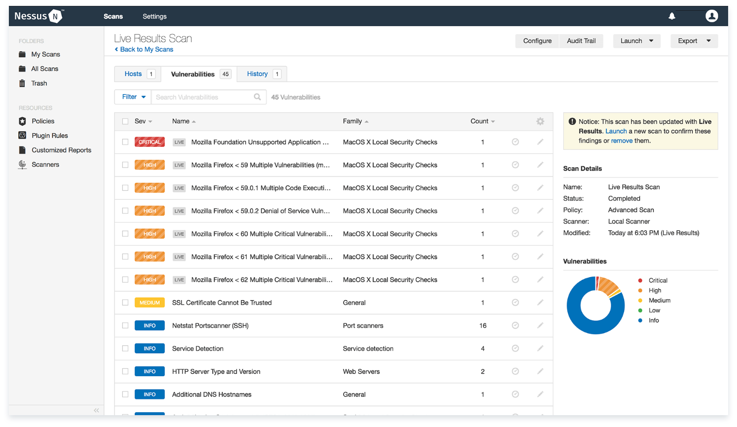Switch to the History tab
Viewport: 737px width, 427px height.
tap(262, 74)
